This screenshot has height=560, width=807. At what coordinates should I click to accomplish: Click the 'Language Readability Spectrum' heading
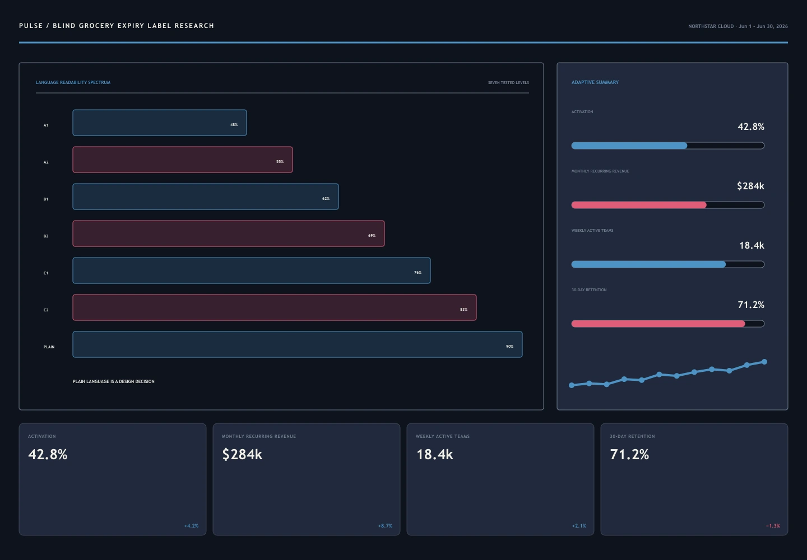pyautogui.click(x=73, y=82)
